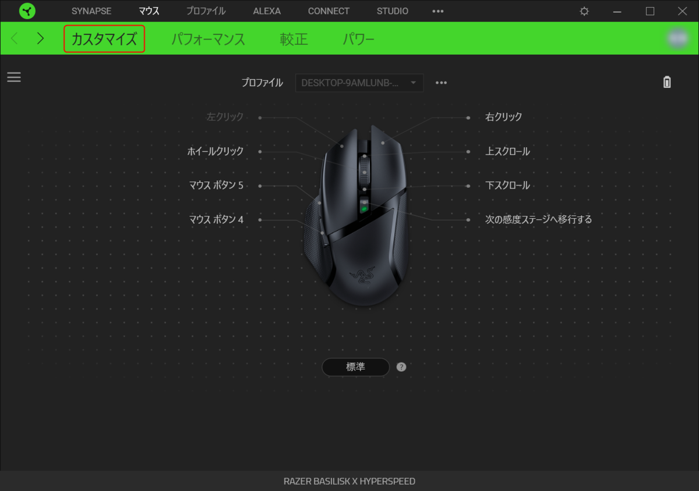The width and height of the screenshot is (699, 491).
Task: Select the マウス ボタン 4 assignment
Action: pyautogui.click(x=216, y=220)
